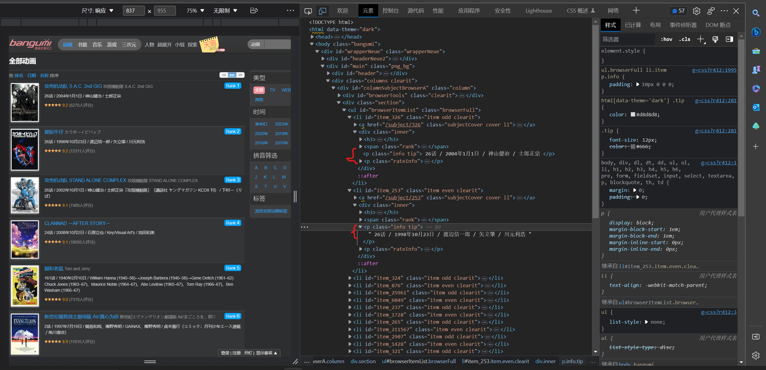The height and width of the screenshot is (370, 766).
Task: Open the 已计算 styles tab
Action: tap(633, 25)
